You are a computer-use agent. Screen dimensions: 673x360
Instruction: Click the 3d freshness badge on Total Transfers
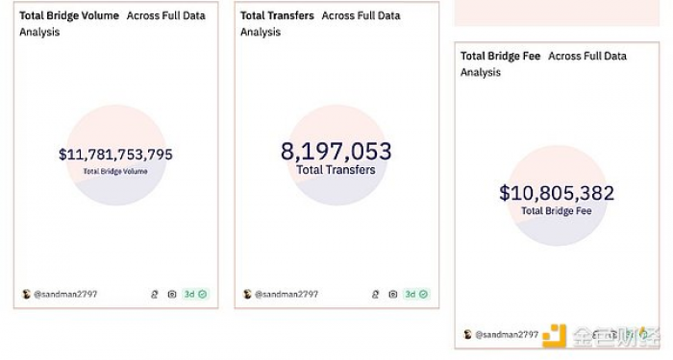click(416, 295)
